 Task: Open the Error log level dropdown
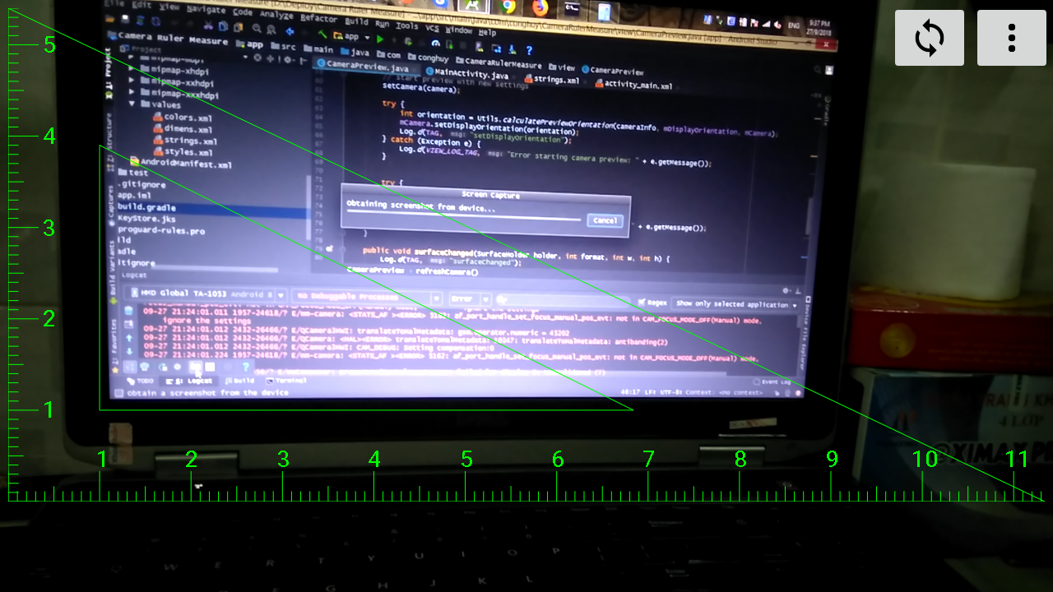coord(470,298)
